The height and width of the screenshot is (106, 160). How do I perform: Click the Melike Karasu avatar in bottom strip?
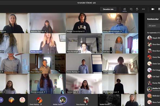coord(63,100)
